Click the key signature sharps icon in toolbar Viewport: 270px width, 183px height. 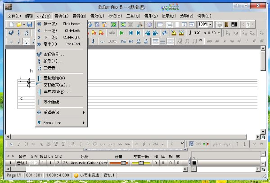click(x=11, y=33)
